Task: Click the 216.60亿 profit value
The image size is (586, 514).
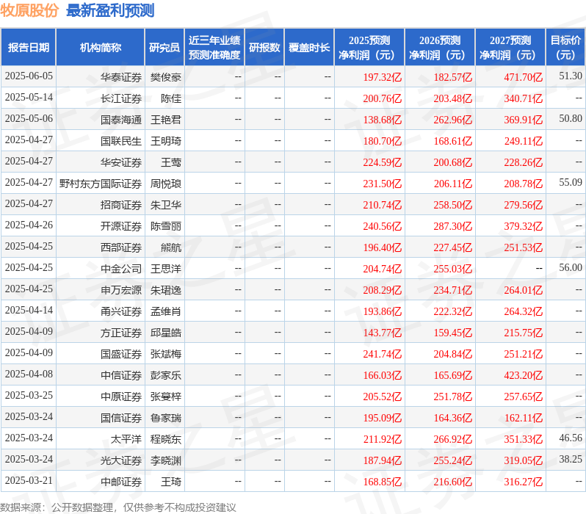Action: point(452,482)
